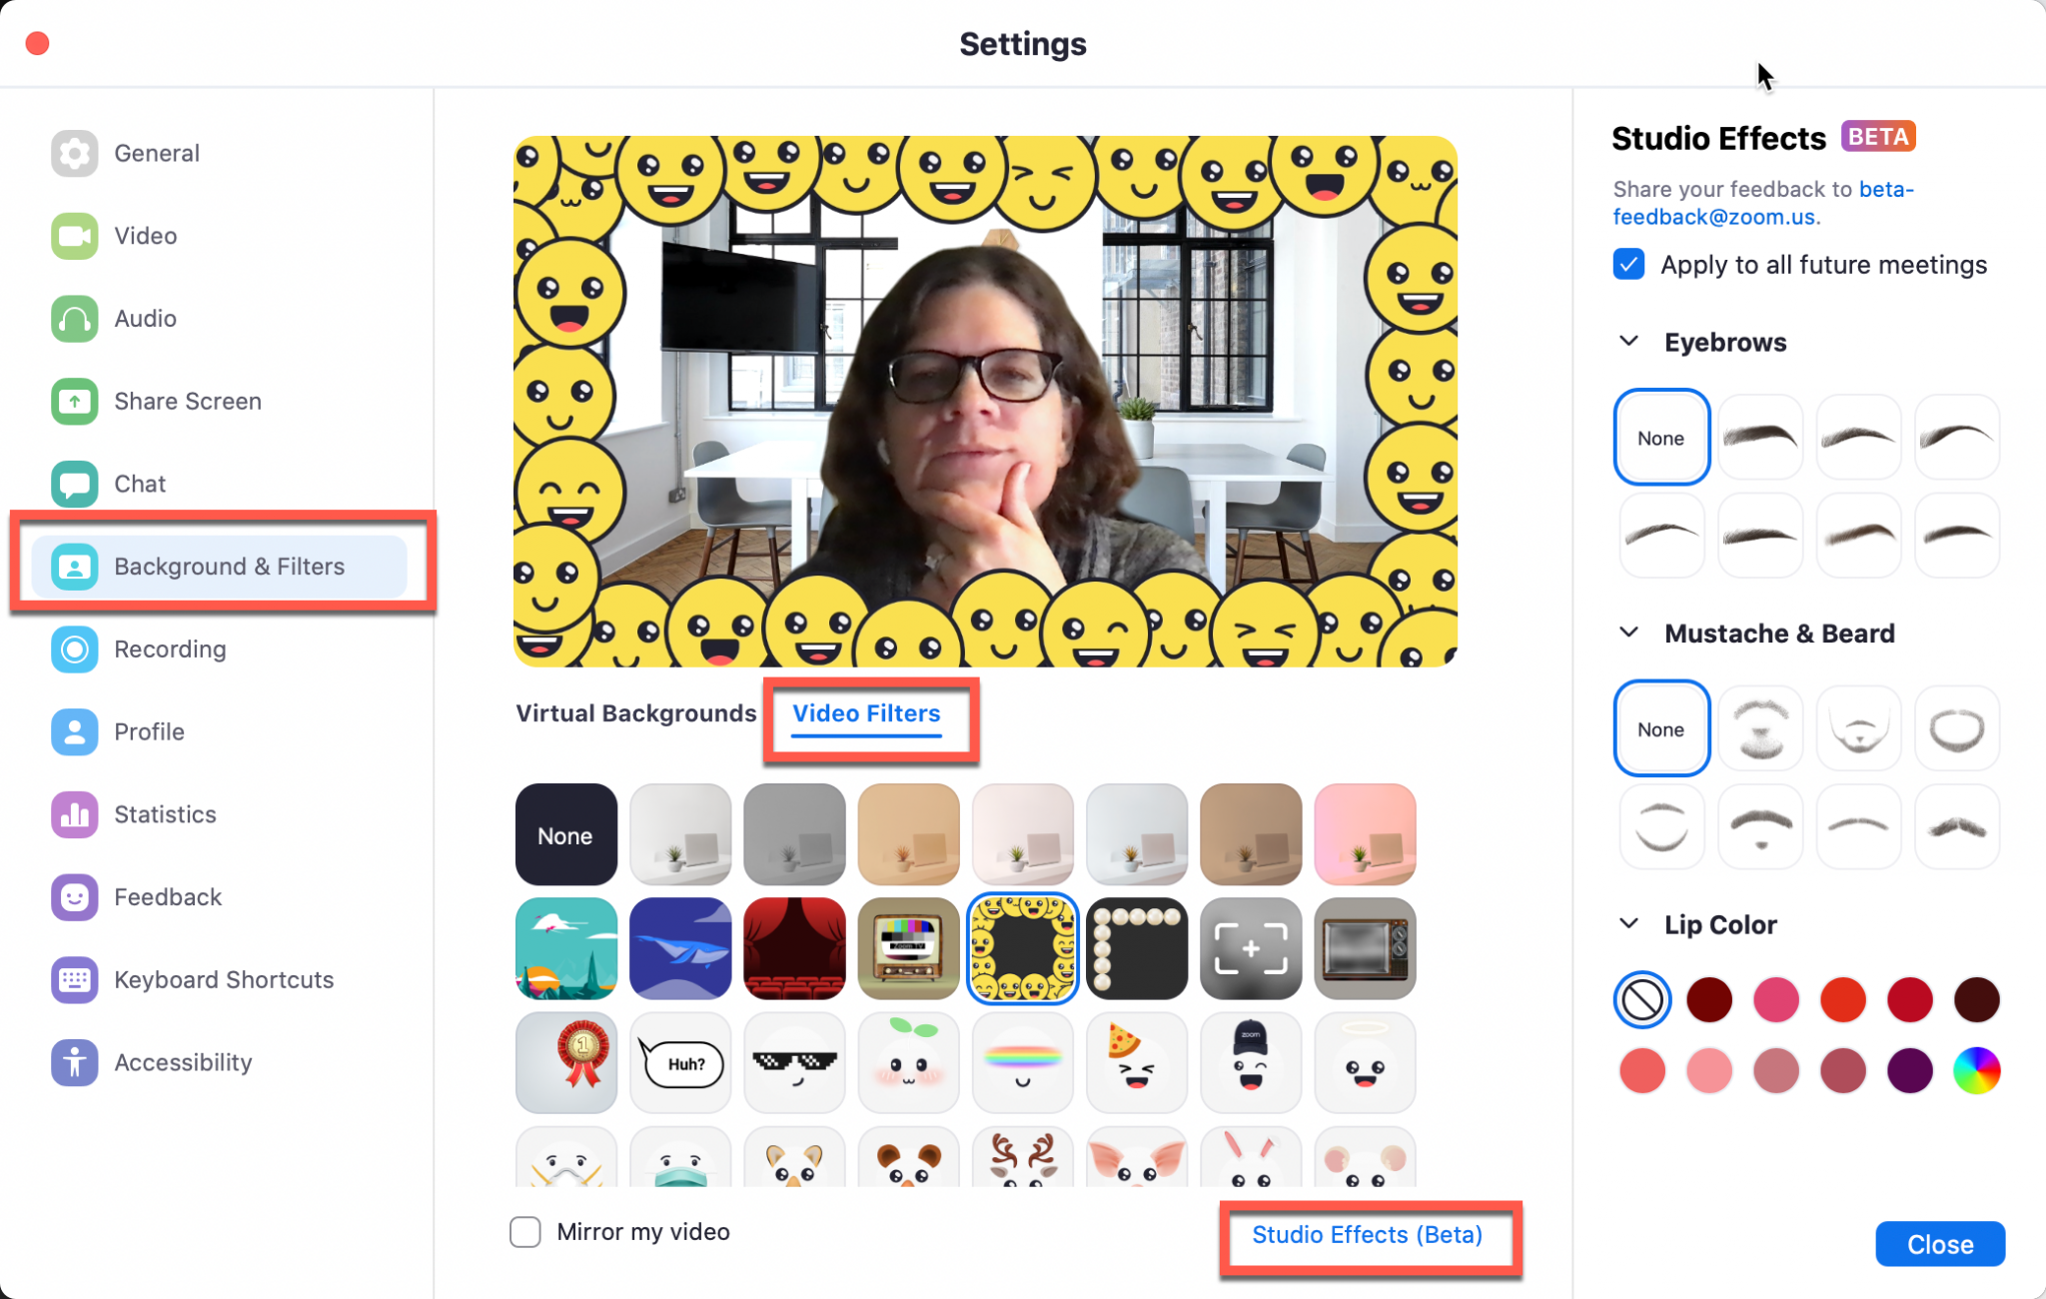This screenshot has width=2046, height=1299.
Task: Open the Profile settings section
Action: (149, 731)
